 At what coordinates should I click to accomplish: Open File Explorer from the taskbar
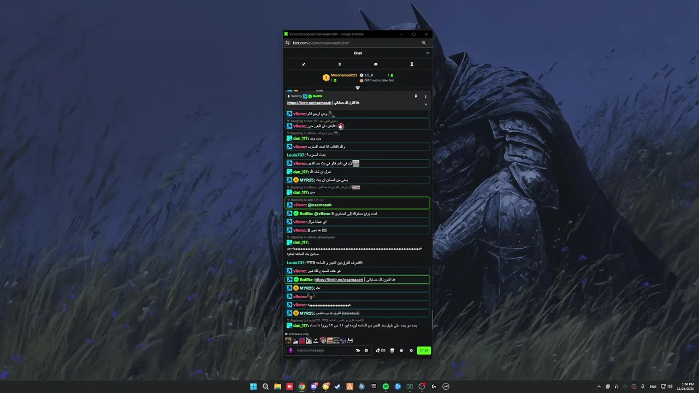point(277,386)
